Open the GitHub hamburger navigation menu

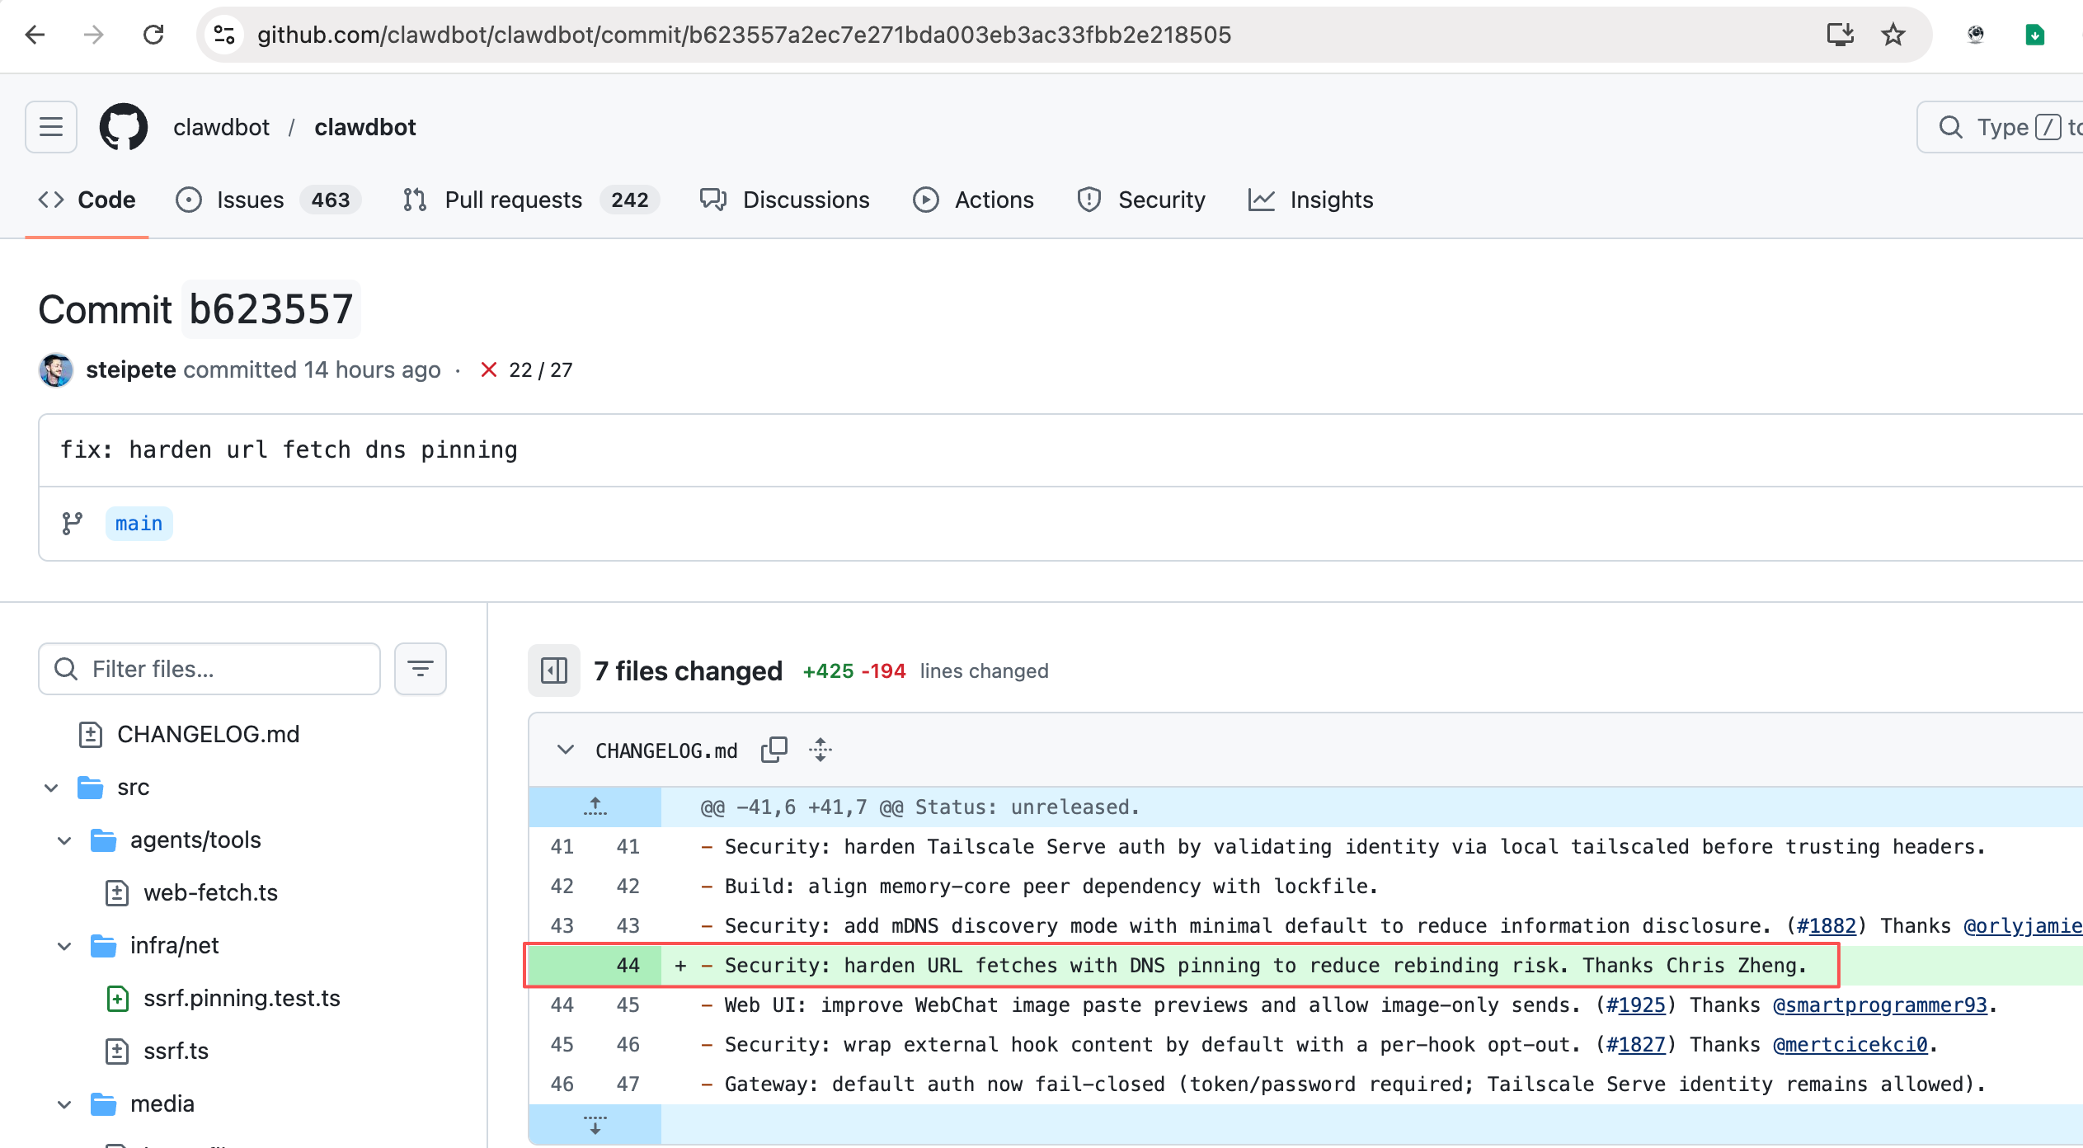(x=51, y=127)
